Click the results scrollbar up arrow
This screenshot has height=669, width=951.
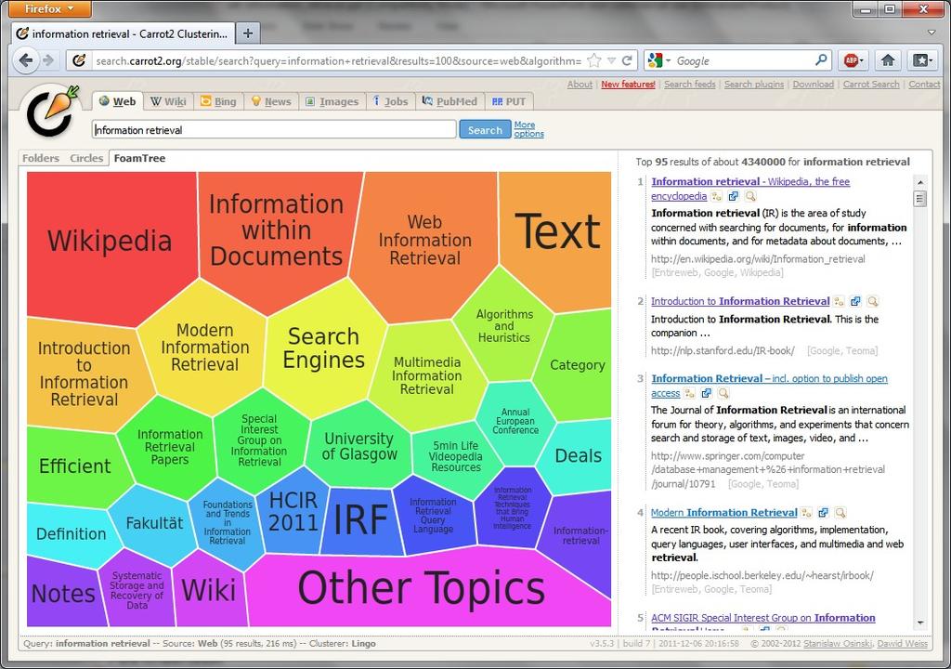[920, 182]
